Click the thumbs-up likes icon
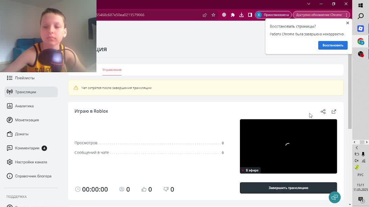 pyautogui.click(x=144, y=189)
